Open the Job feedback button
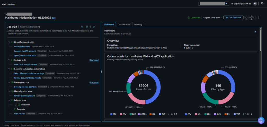Viewport: 267px width, 127px height. pos(233,18)
